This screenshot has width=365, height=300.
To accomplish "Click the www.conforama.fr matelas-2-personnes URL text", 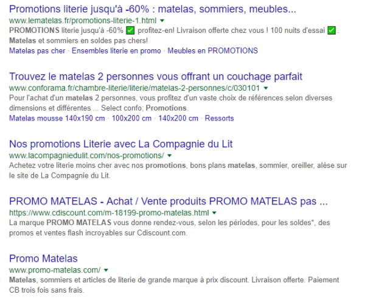I will point(134,88).
